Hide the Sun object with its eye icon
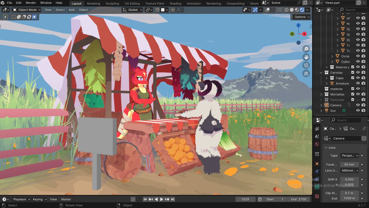This screenshot has width=369, height=208. click(358, 111)
